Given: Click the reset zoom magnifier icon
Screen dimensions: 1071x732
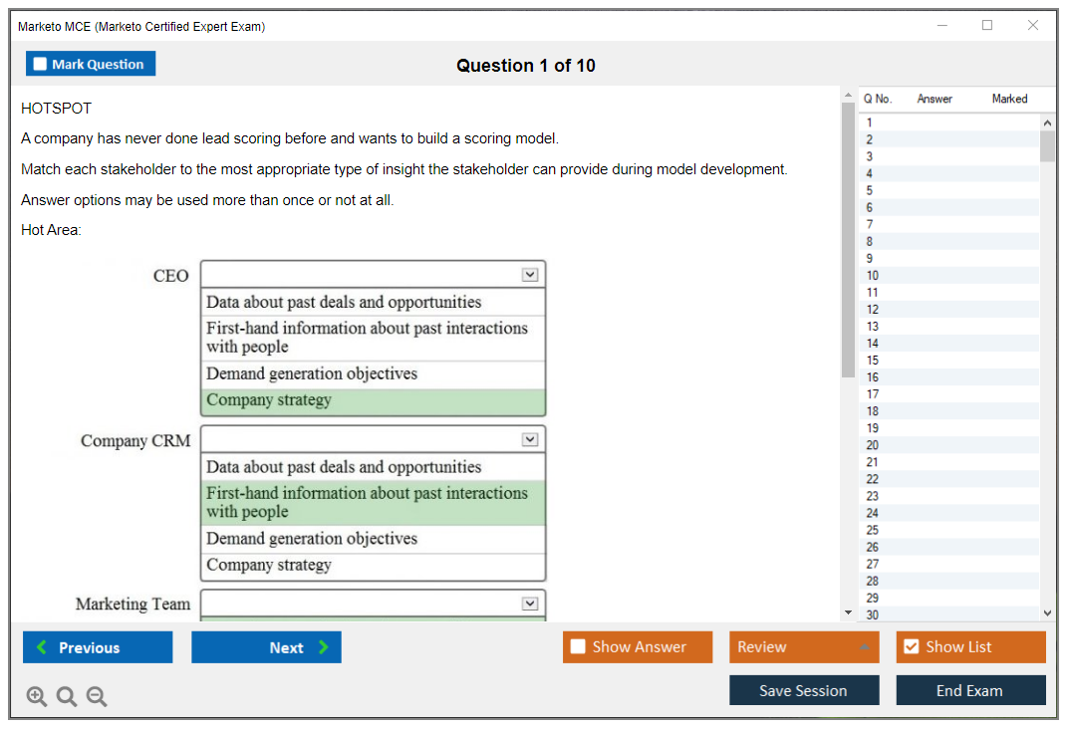Looking at the screenshot, I should 67,697.
